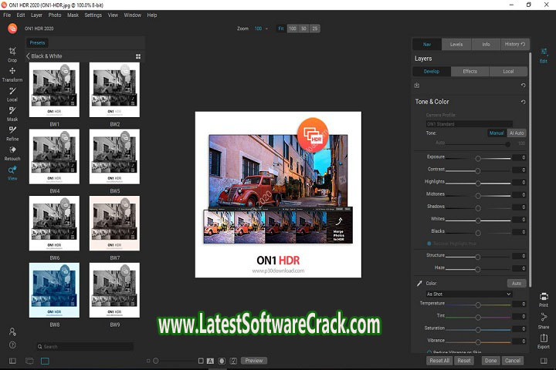Click the Print icon
Viewport: 556px width, 370px height.
tap(544, 298)
